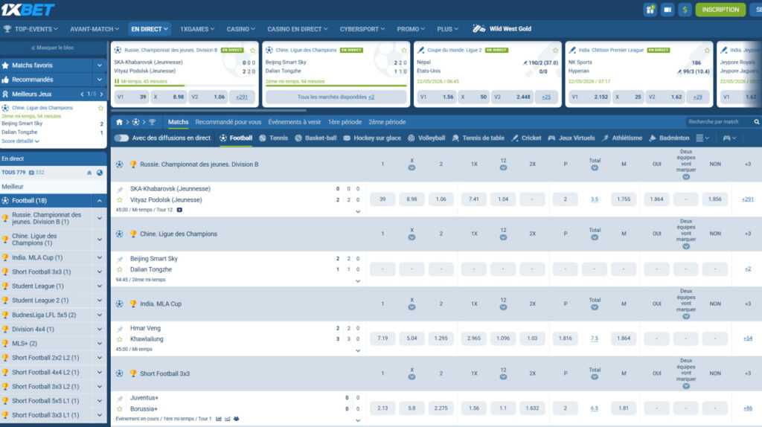Select the Athlétisme sport tab
This screenshot has width=762, height=427.
click(621, 138)
